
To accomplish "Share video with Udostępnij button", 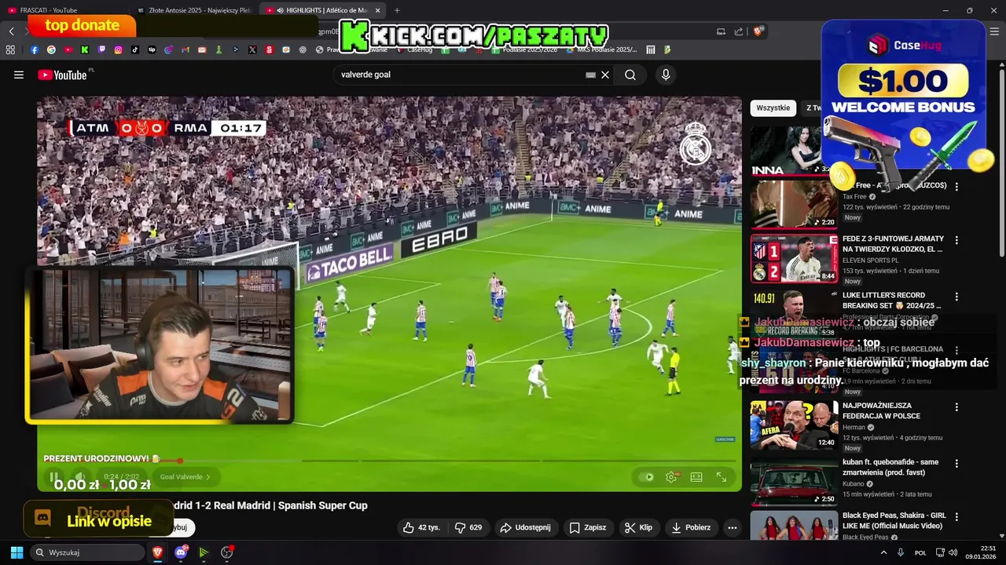I will pos(526,527).
